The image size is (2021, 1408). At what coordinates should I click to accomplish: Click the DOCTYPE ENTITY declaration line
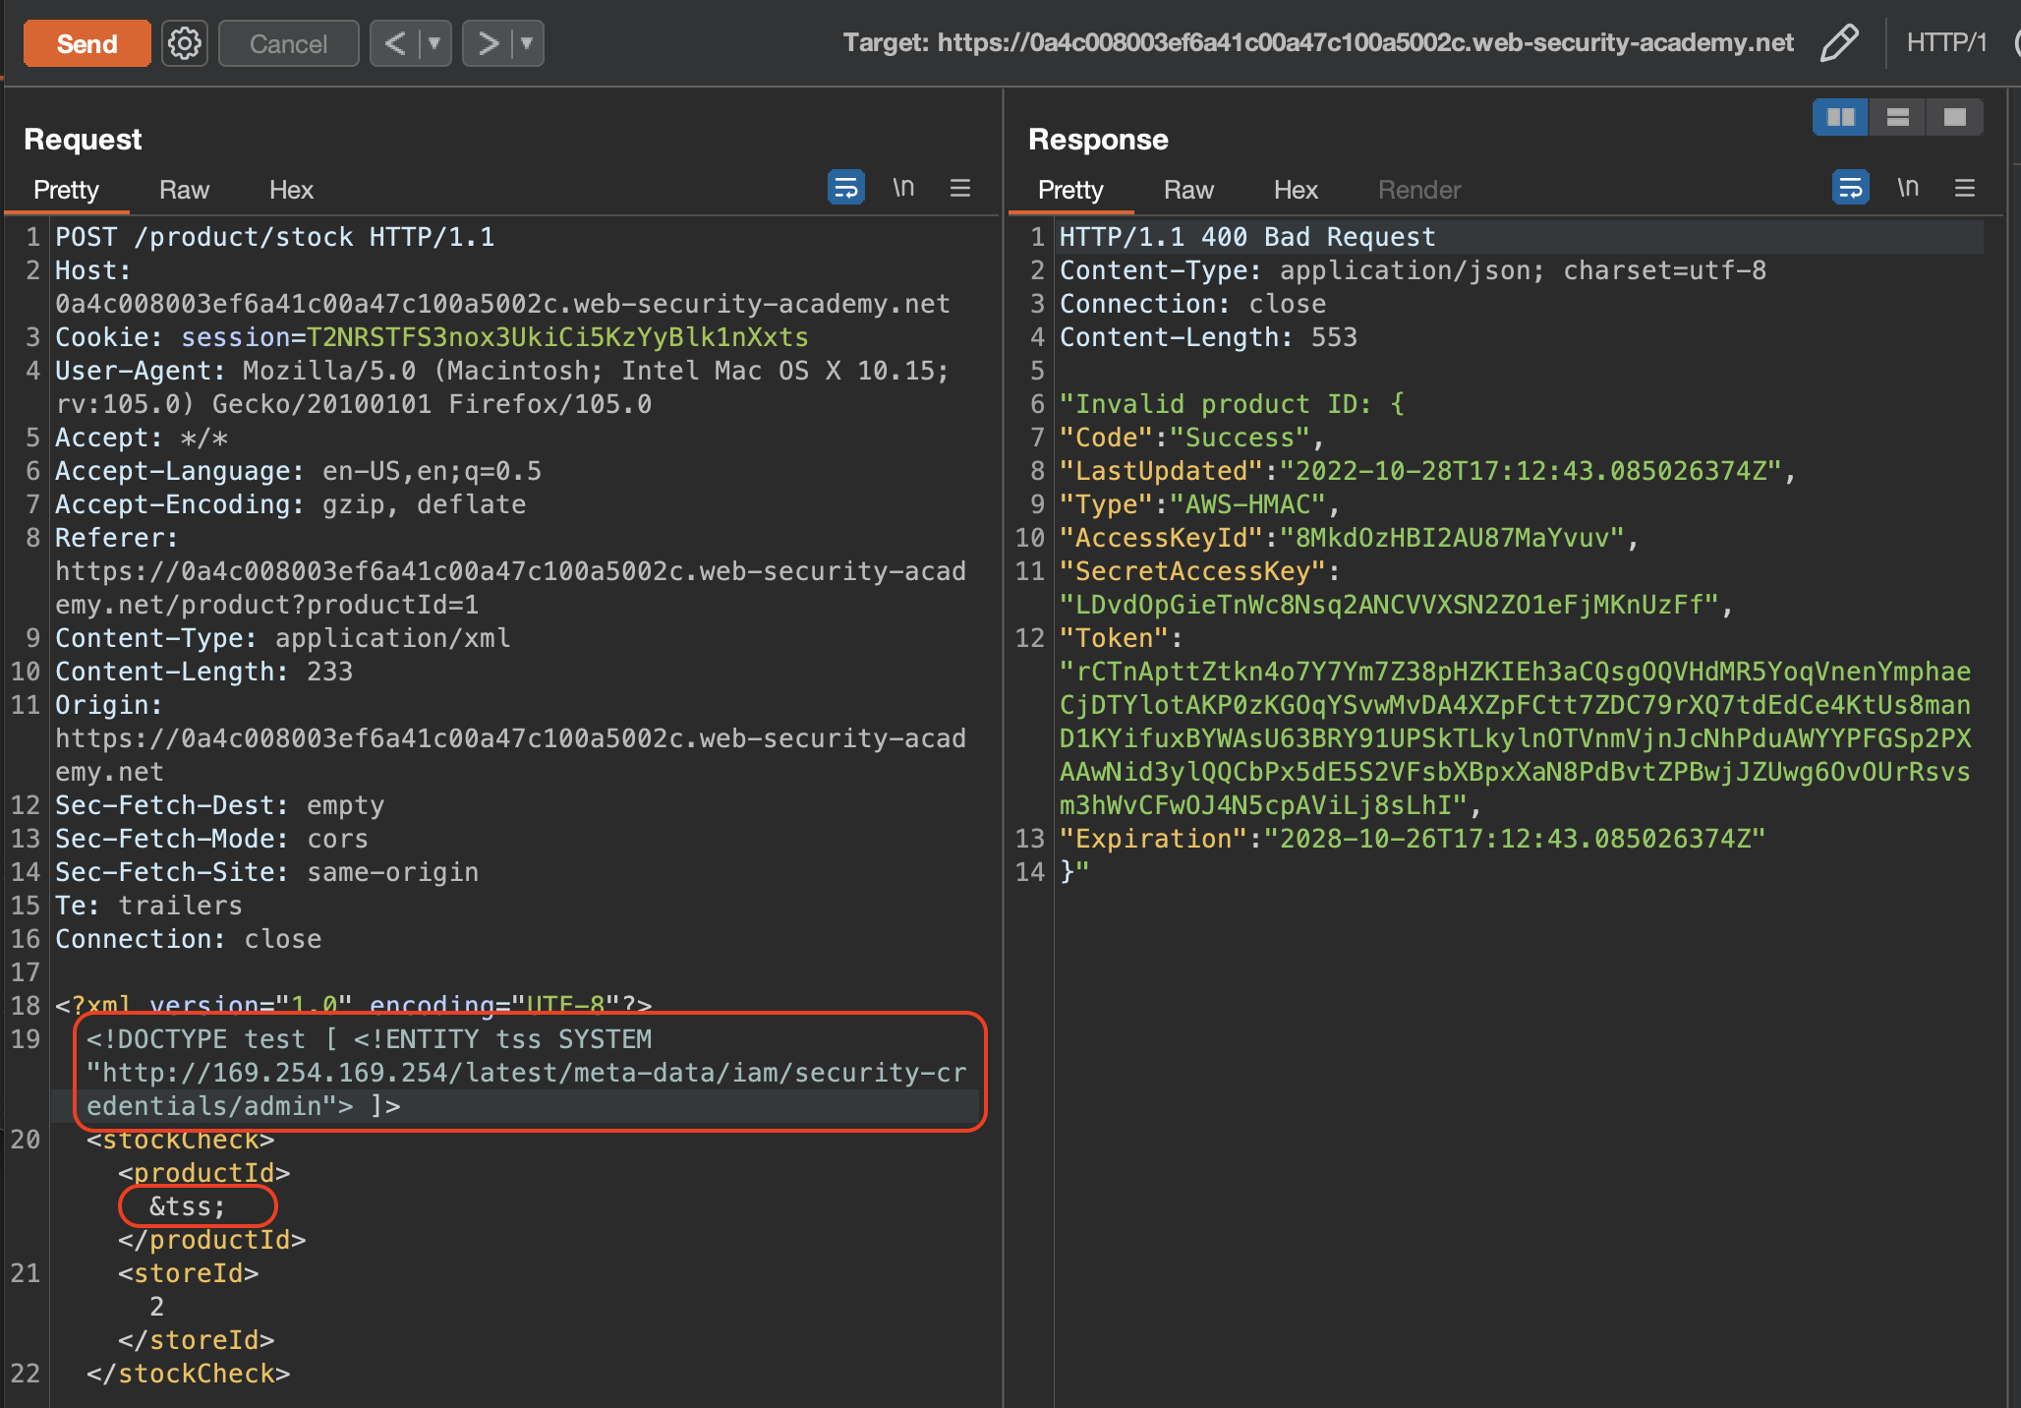coord(527,1073)
